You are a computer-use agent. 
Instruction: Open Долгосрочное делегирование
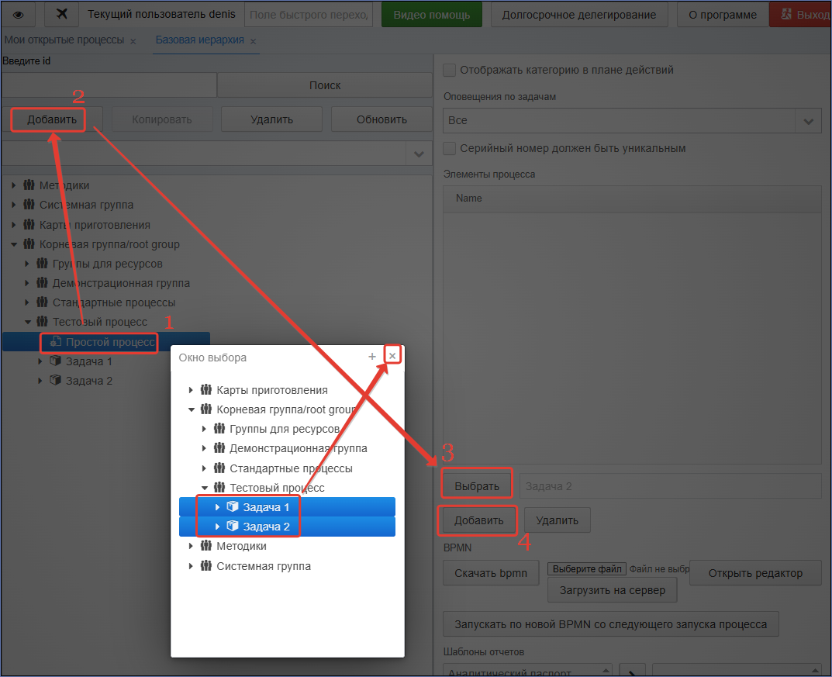[579, 15]
